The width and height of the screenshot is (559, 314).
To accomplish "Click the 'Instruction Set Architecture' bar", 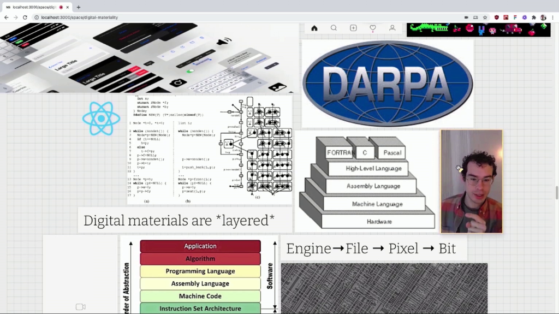I will [200, 309].
